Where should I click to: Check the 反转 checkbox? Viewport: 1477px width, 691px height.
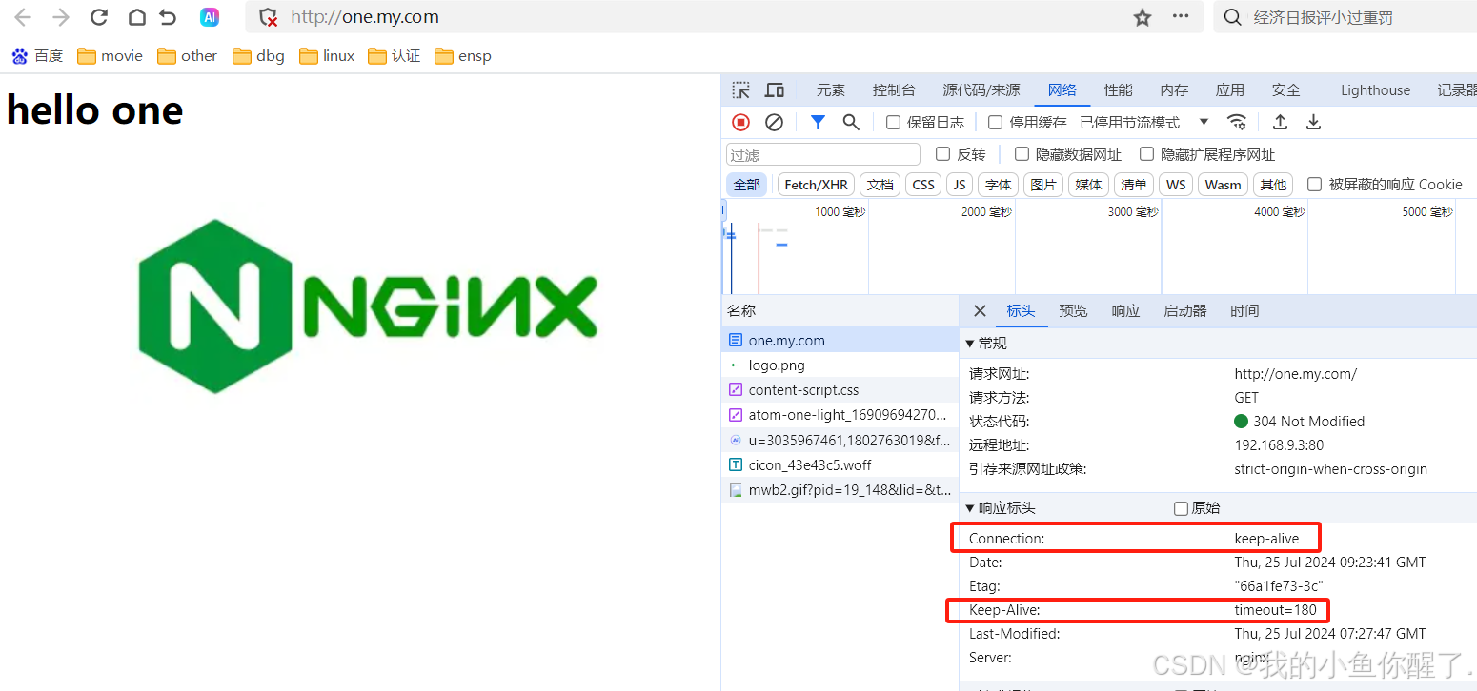pyautogui.click(x=942, y=154)
